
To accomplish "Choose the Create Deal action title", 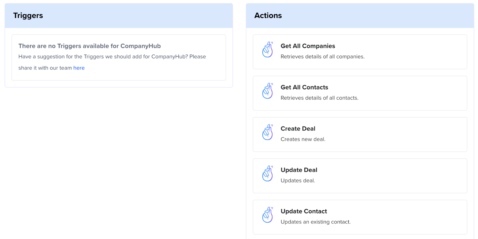I will (x=298, y=129).
